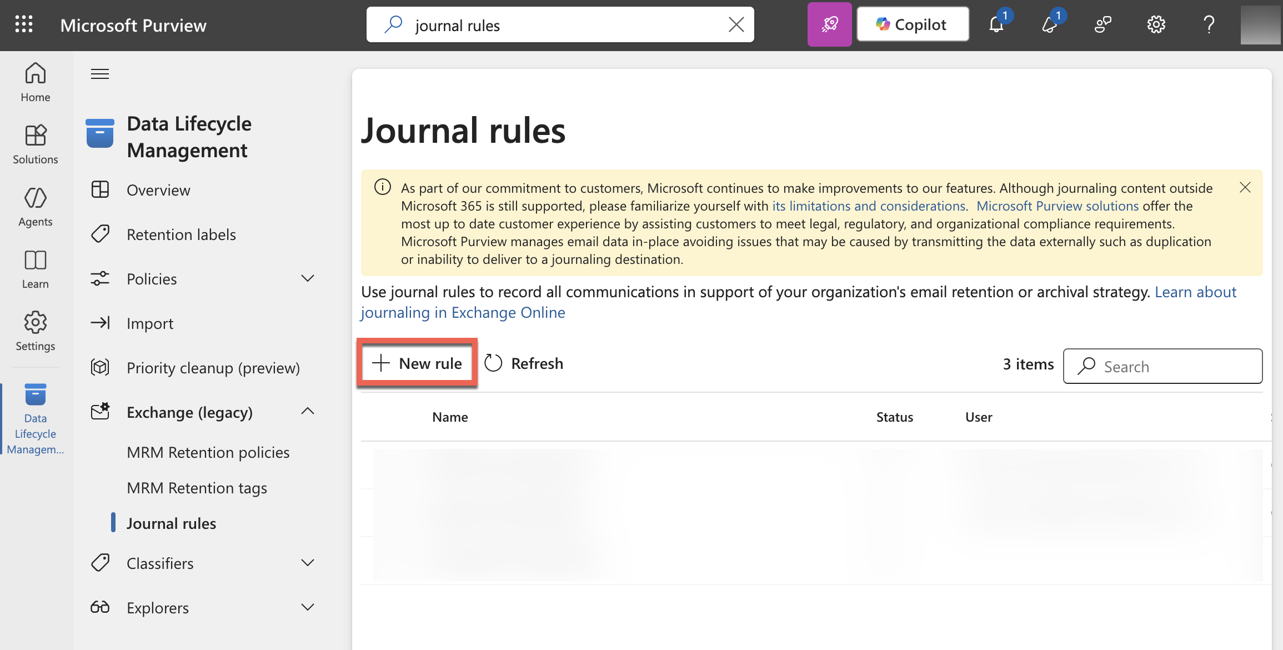The width and height of the screenshot is (1283, 650).
Task: Click the journal rules top search field
Action: [560, 24]
